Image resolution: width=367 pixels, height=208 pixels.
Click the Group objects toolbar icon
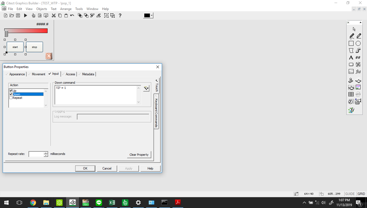(106, 15)
